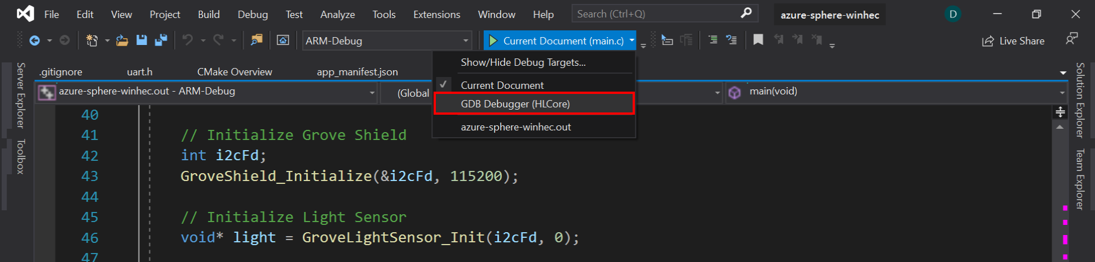The image size is (1095, 262).
Task: Open the Toolbox side panel
Action: [x=20, y=156]
